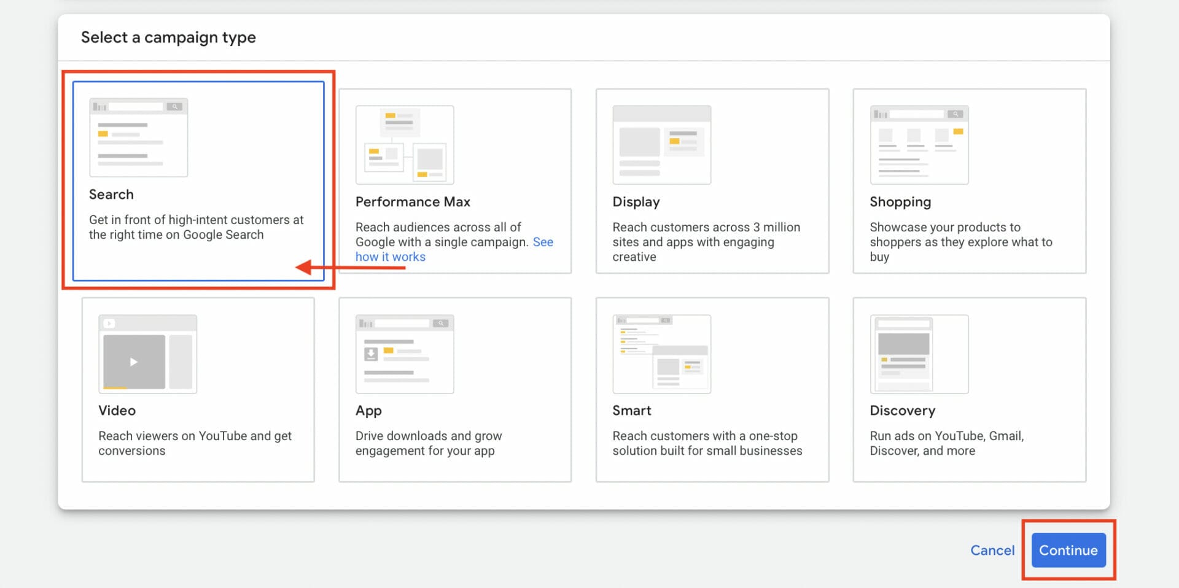Open the 'See how it works' link
This screenshot has width=1179, height=588.
click(x=390, y=257)
